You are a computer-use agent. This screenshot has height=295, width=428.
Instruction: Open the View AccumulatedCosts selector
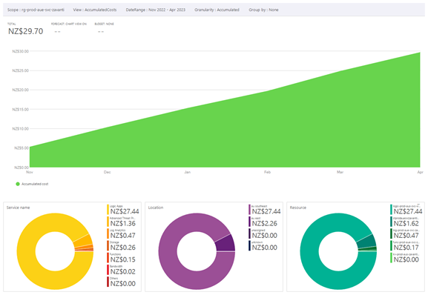pos(95,10)
